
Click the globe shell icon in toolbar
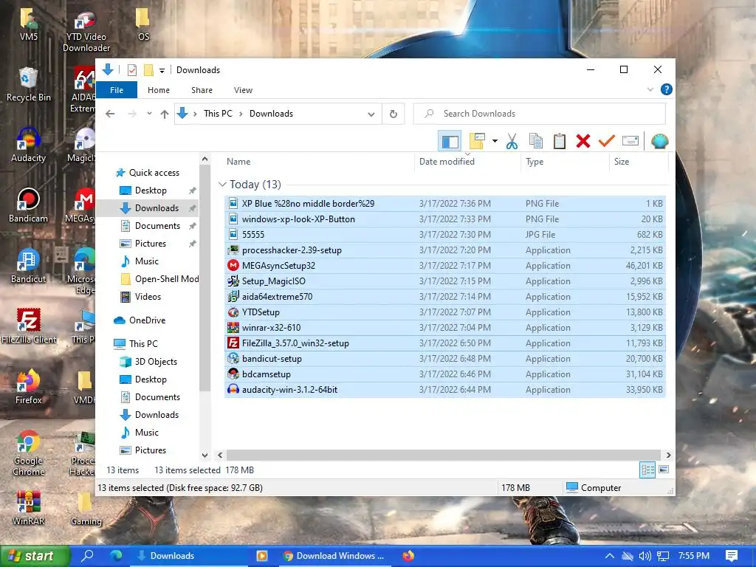tap(659, 141)
